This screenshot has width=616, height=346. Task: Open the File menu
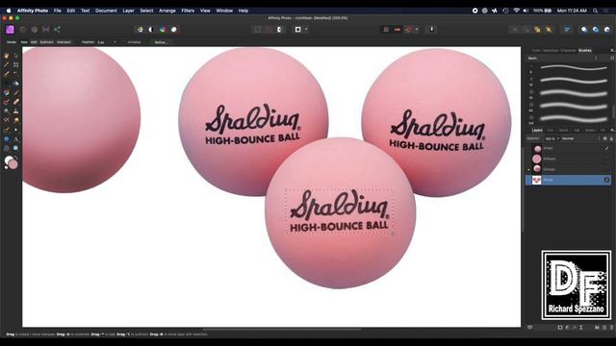tap(58, 11)
